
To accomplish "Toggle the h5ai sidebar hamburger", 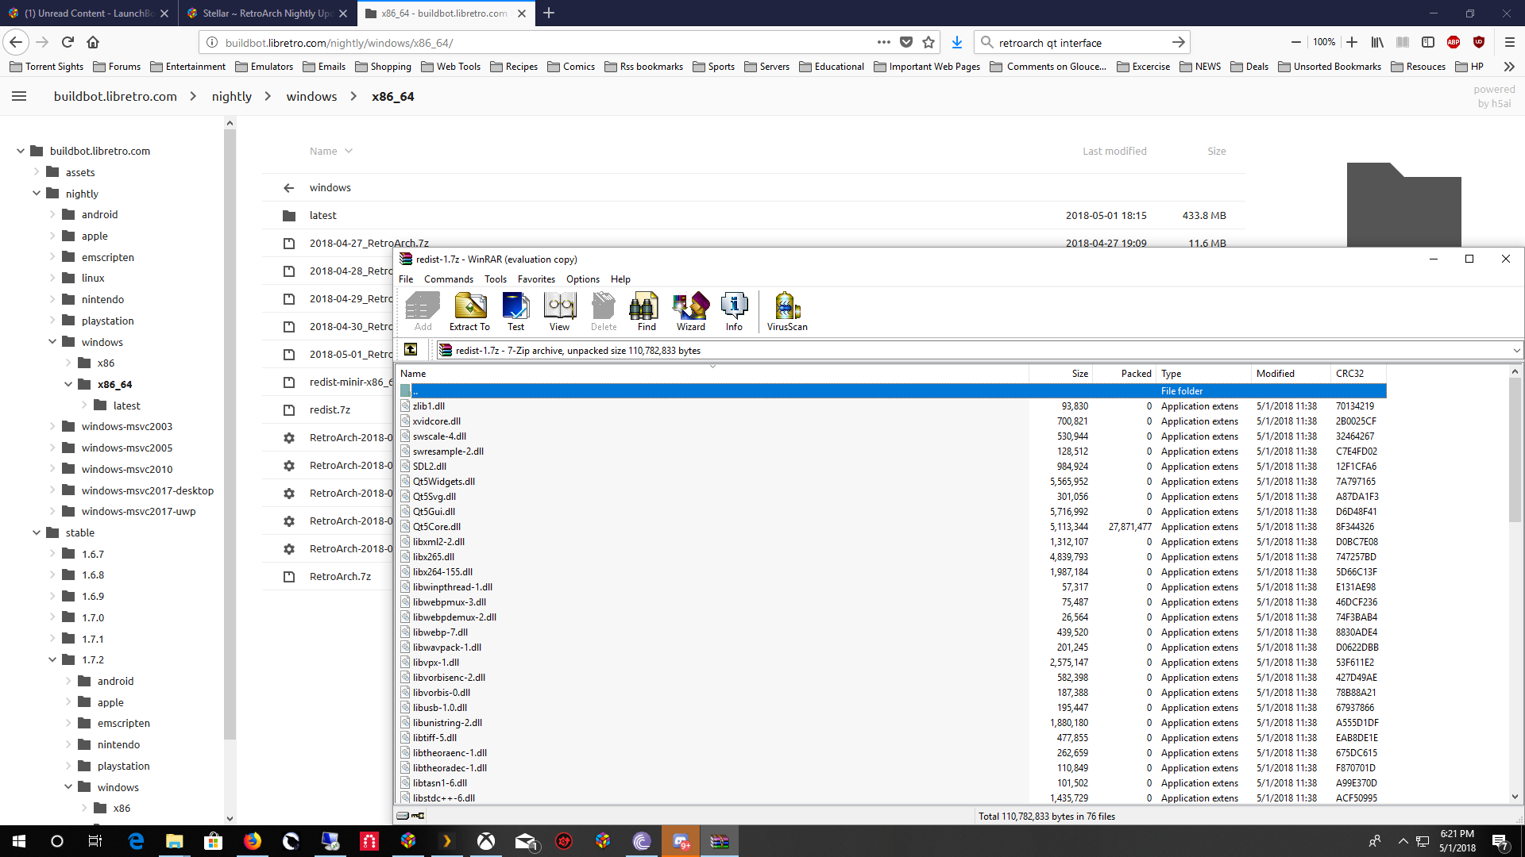I will point(19,96).
